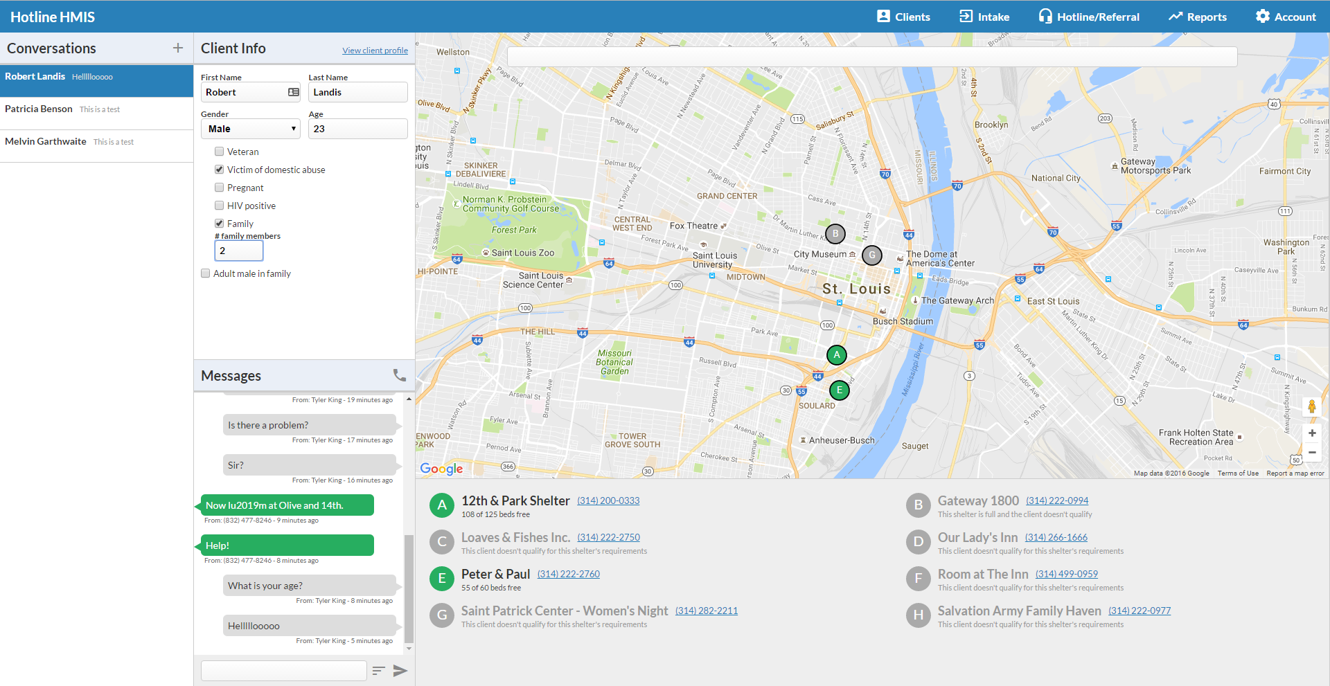Image resolution: width=1330 pixels, height=686 pixels.
Task: Call Loaves & Fishes Inc. phone number
Action: click(609, 537)
